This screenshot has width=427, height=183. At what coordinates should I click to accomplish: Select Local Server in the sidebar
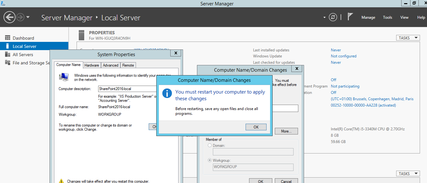point(34,46)
